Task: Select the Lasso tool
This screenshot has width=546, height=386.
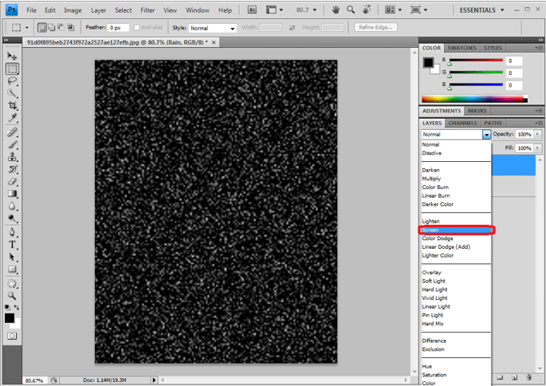Action: pos(12,81)
